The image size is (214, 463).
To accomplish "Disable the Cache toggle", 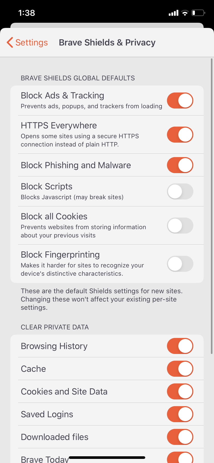I will point(180,369).
